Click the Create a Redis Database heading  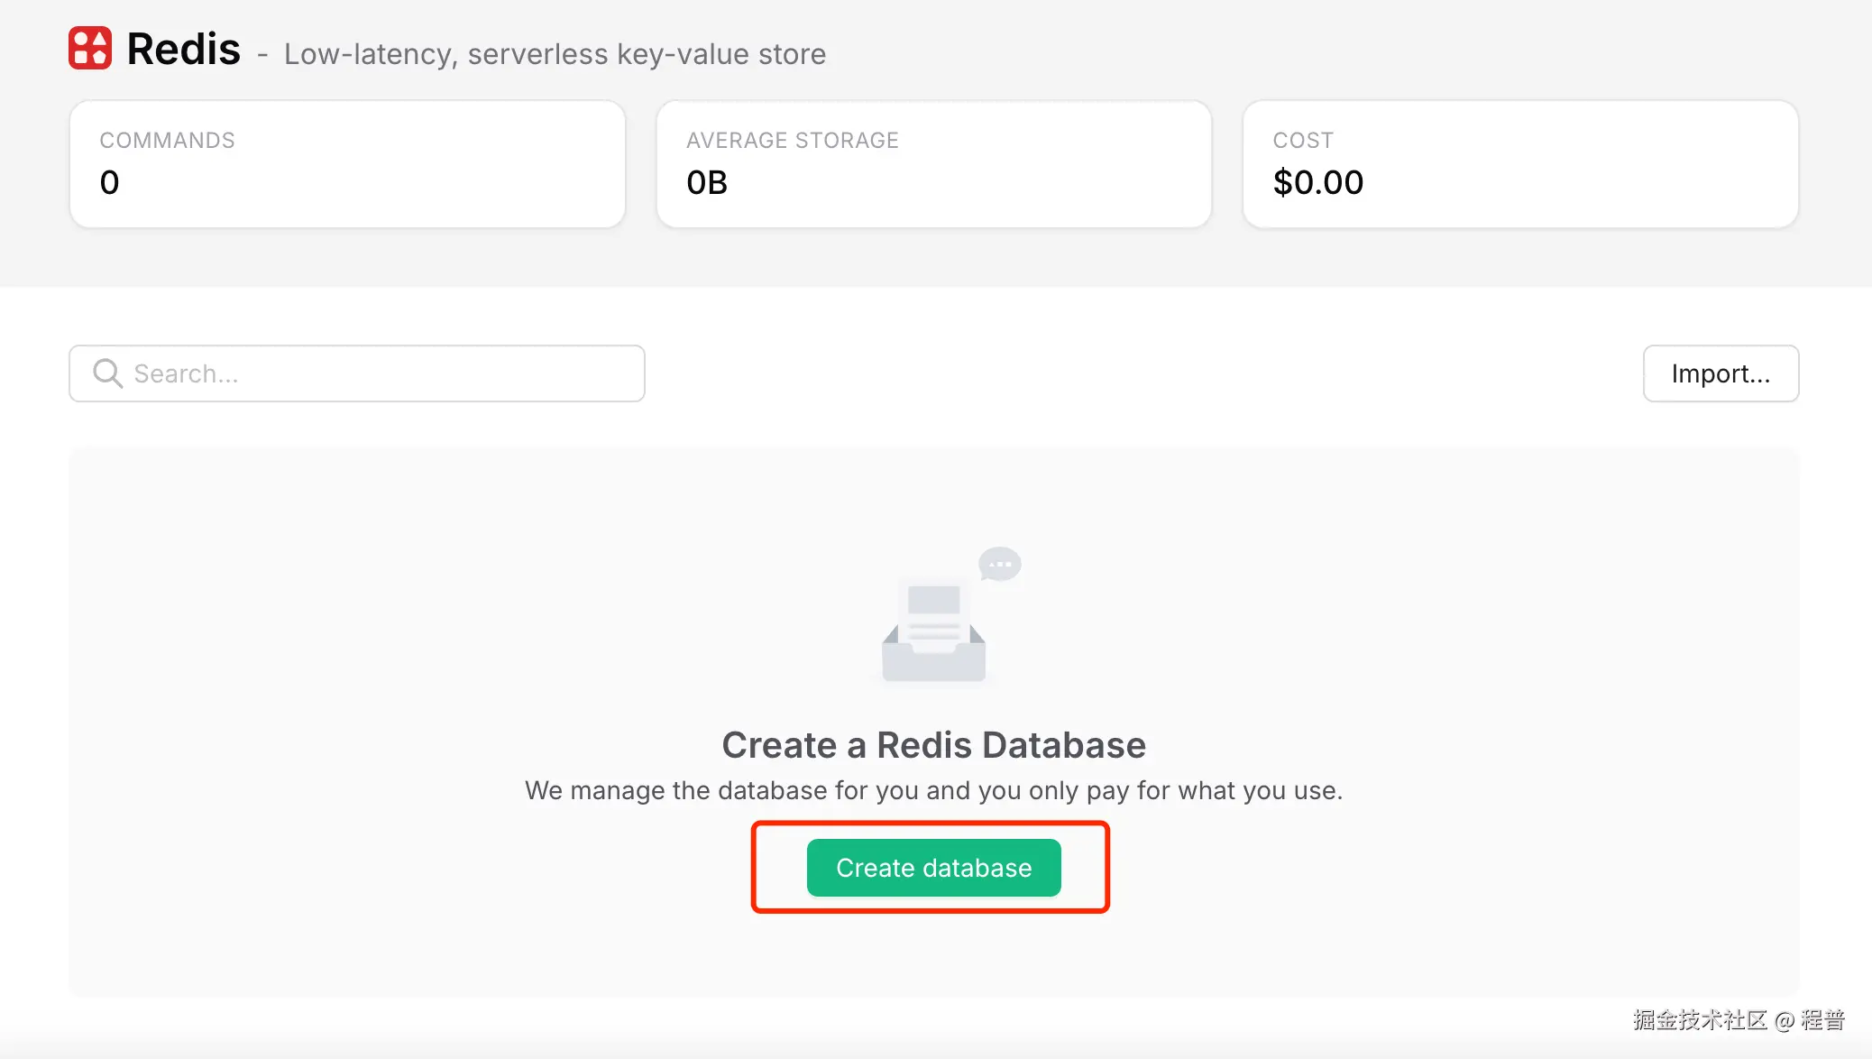point(933,744)
